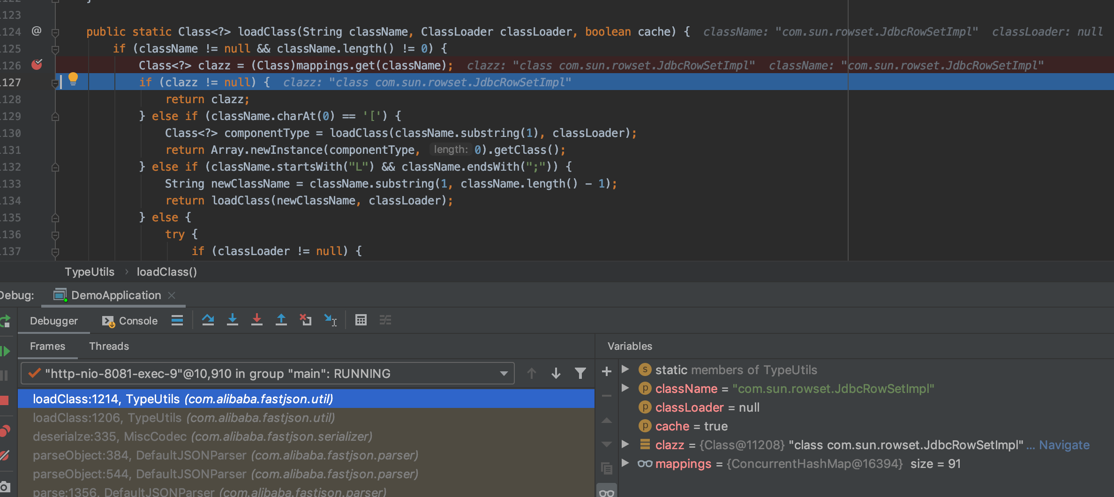Select frame parseObject:544, DefaultJSONParser
The width and height of the screenshot is (1114, 497).
tap(306, 474)
